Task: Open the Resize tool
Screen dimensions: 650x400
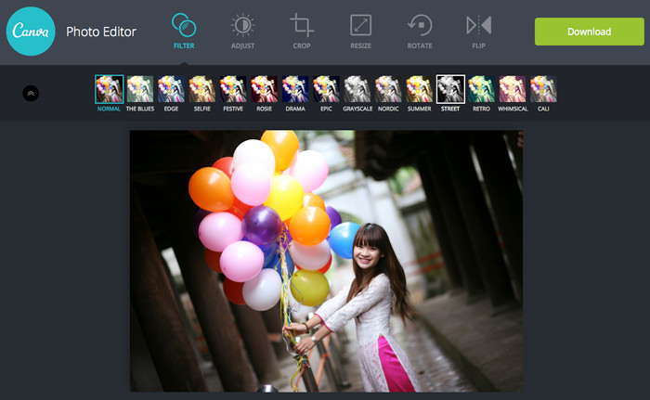Action: [x=360, y=32]
